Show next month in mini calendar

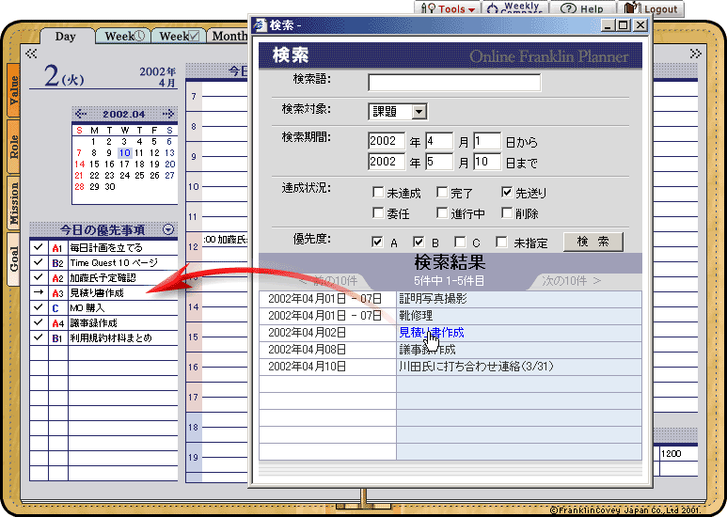click(168, 114)
